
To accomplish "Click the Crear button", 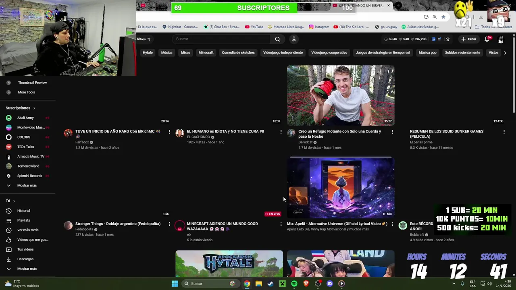I will point(469,39).
